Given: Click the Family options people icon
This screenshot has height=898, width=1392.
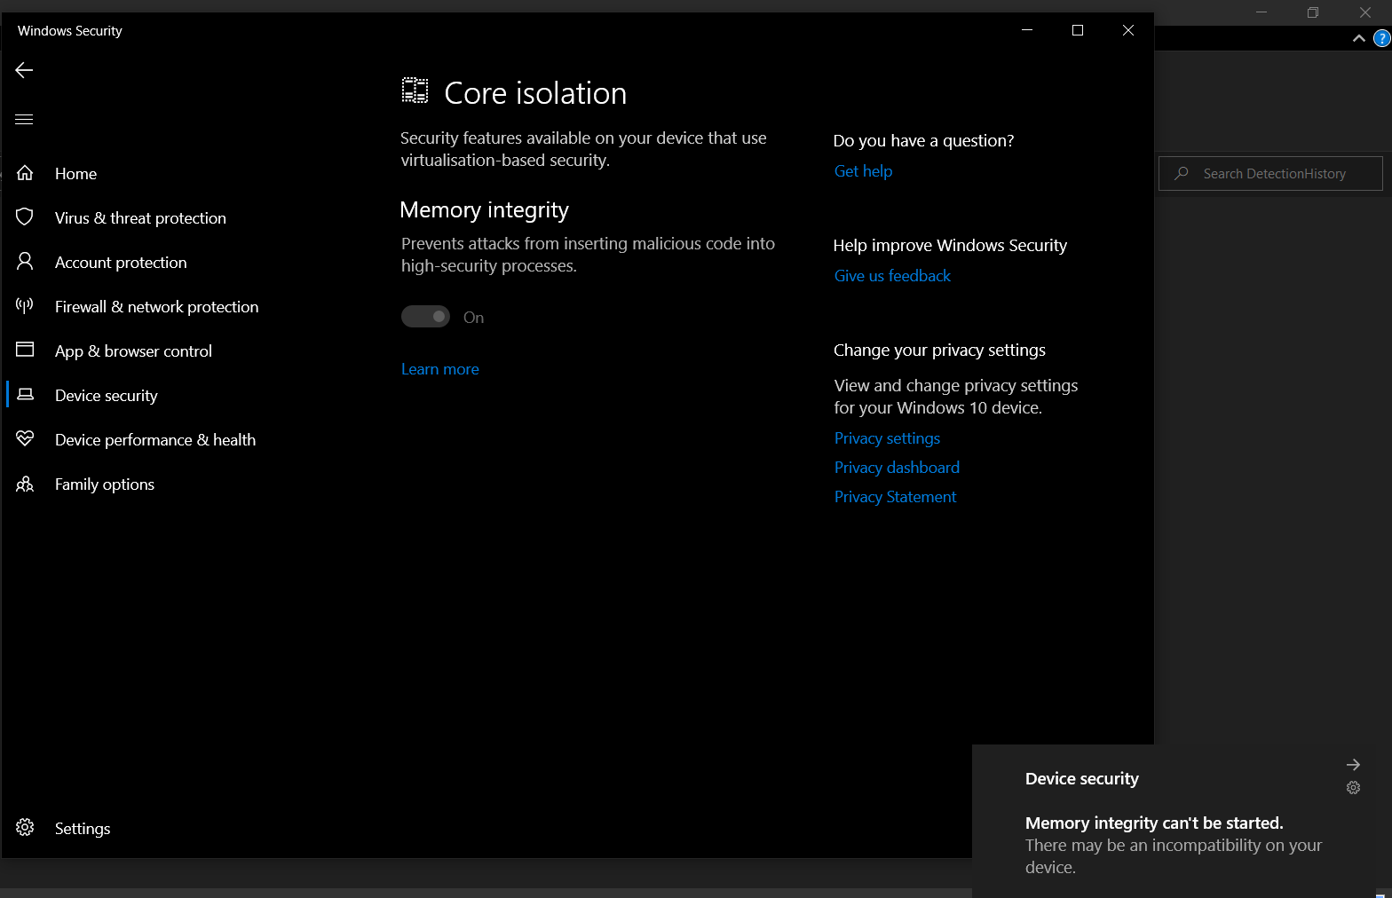Looking at the screenshot, I should click(x=25, y=484).
